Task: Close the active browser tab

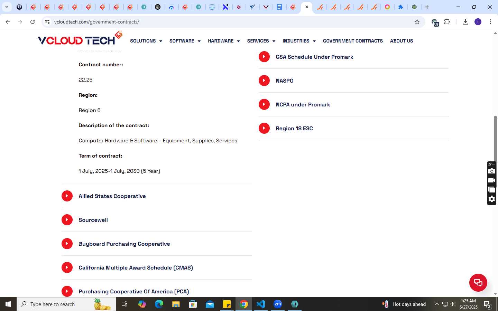Action: [x=306, y=7]
